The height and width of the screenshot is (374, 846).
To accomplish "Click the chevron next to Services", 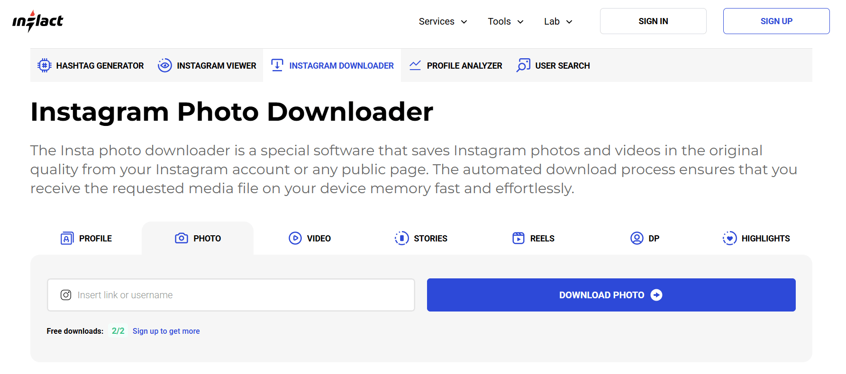I will (x=464, y=22).
